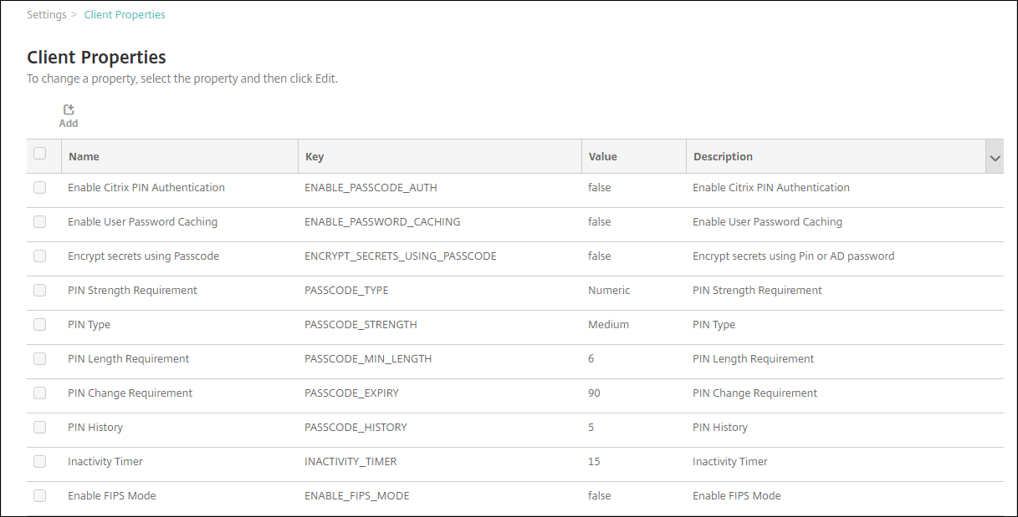
Task: Sort by the Value column header
Action: coord(602,157)
